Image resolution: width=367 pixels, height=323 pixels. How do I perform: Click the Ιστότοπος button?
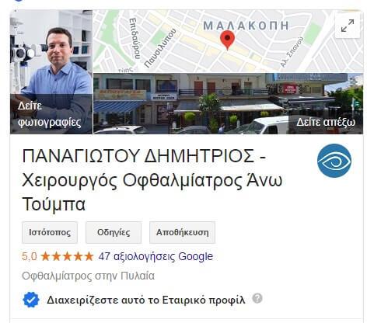coord(50,232)
